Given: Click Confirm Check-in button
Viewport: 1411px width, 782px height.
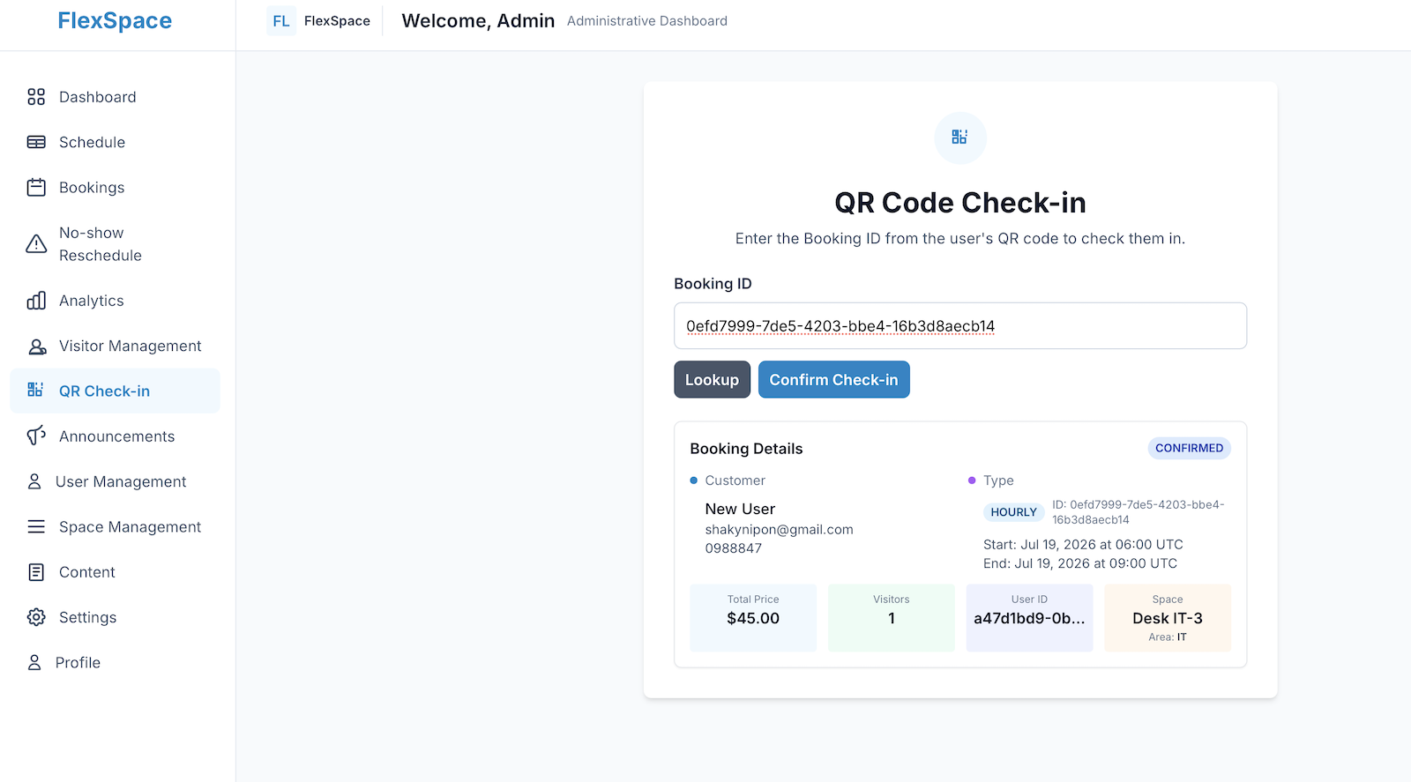Looking at the screenshot, I should point(833,379).
